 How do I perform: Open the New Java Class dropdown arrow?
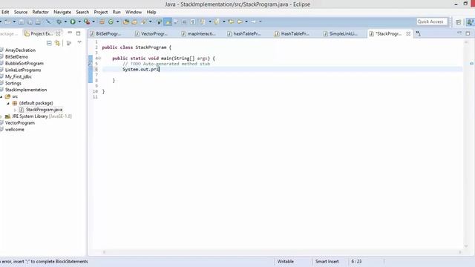(117, 22)
